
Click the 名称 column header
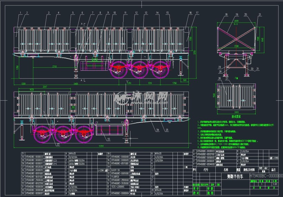point(226,170)
